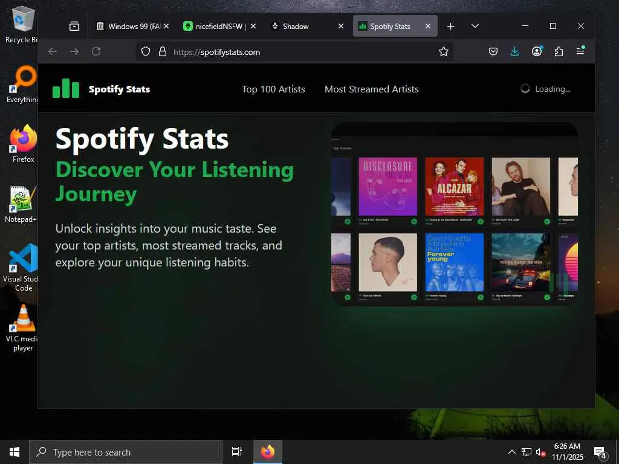Screen dimensions: 619x464
Task: Select the Notepad++ desktop shortcut
Action: pos(21,204)
